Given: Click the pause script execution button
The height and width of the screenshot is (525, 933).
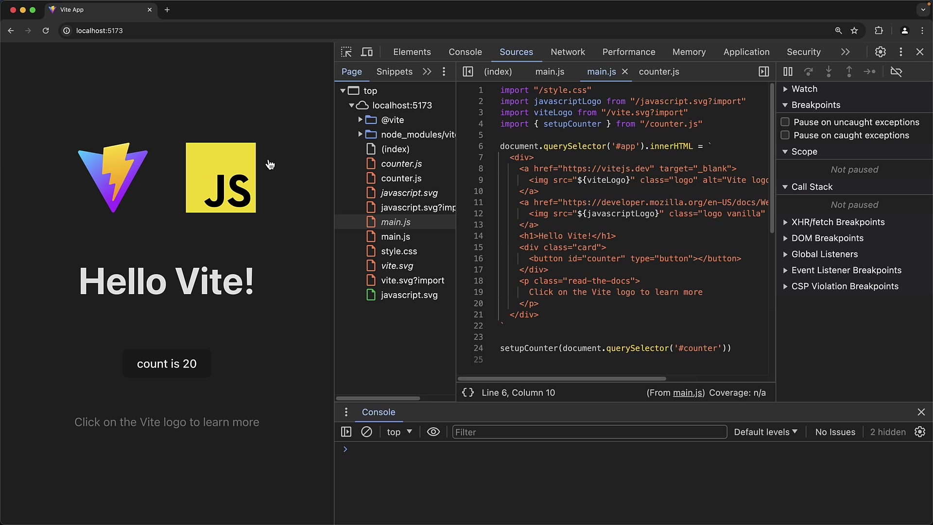Looking at the screenshot, I should (x=788, y=71).
